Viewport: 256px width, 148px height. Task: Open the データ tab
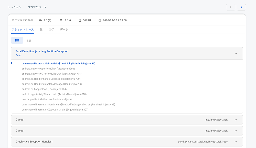[x=64, y=29]
